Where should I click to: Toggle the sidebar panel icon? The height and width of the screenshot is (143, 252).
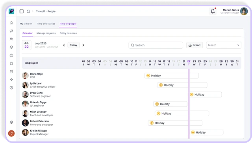point(22,11)
